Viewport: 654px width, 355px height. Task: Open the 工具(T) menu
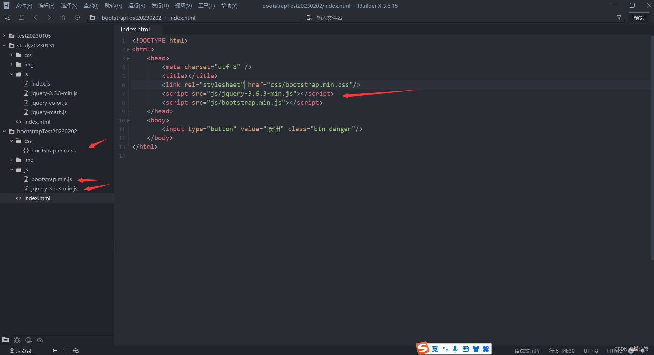tap(206, 6)
